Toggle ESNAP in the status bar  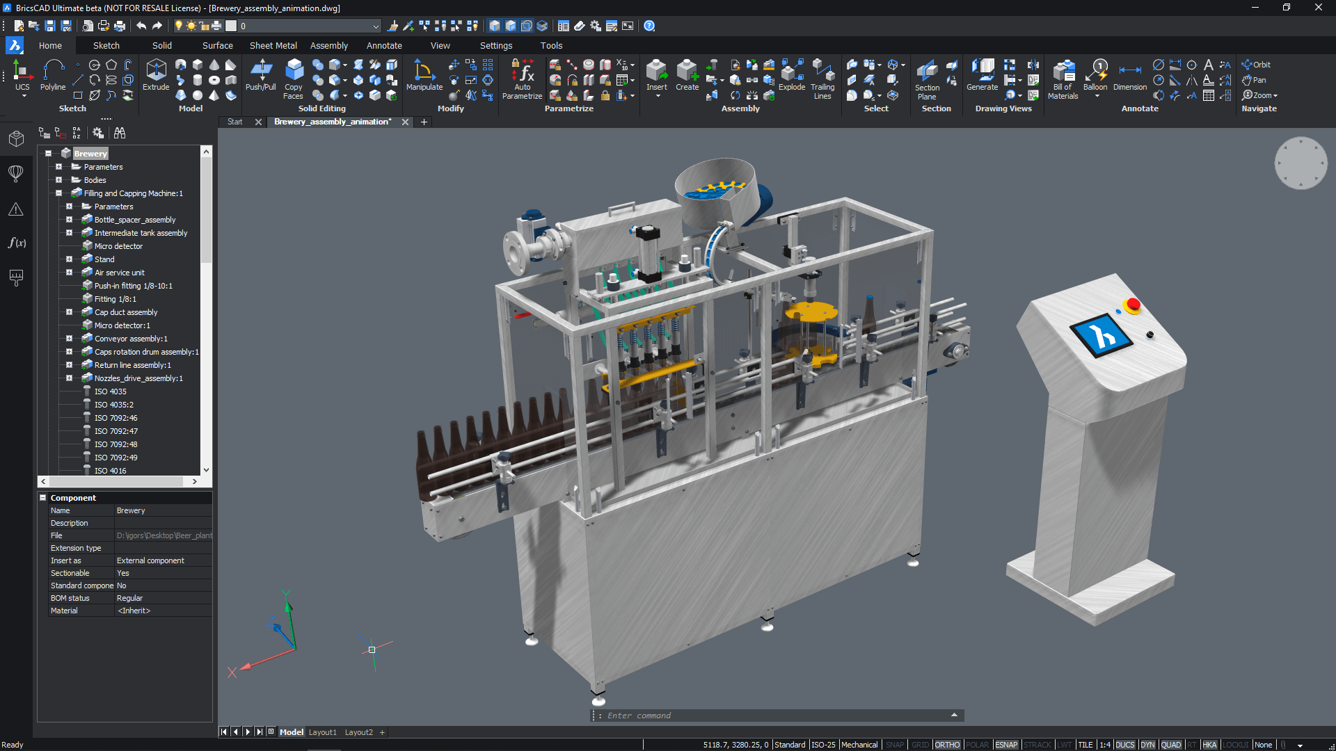tap(1006, 745)
